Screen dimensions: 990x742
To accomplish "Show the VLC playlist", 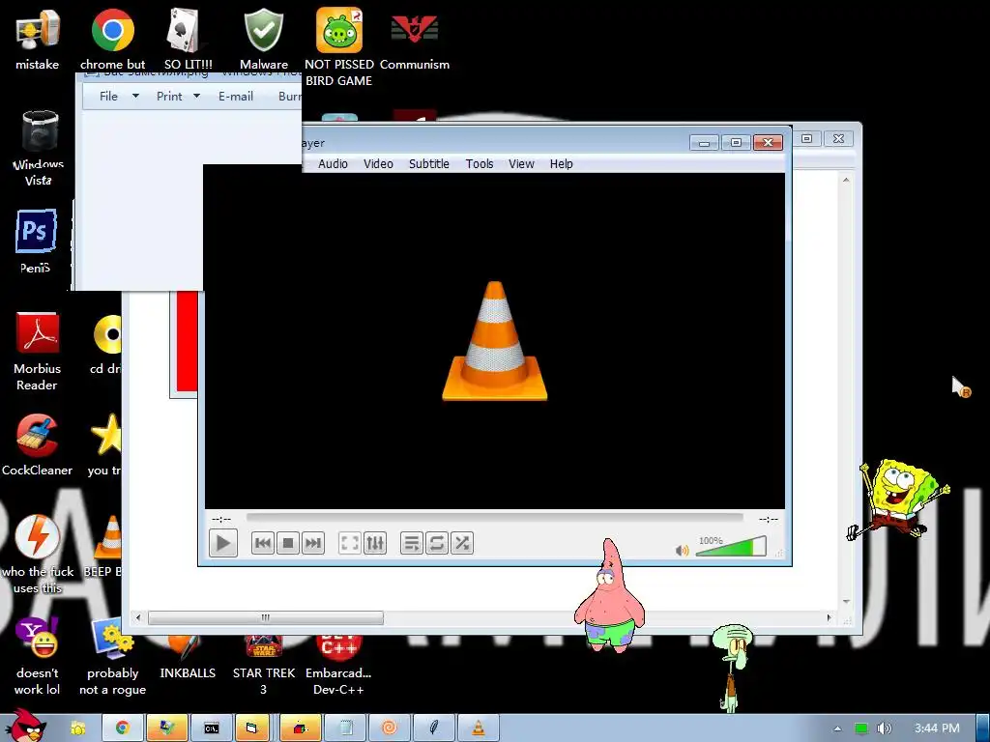I will pyautogui.click(x=412, y=543).
